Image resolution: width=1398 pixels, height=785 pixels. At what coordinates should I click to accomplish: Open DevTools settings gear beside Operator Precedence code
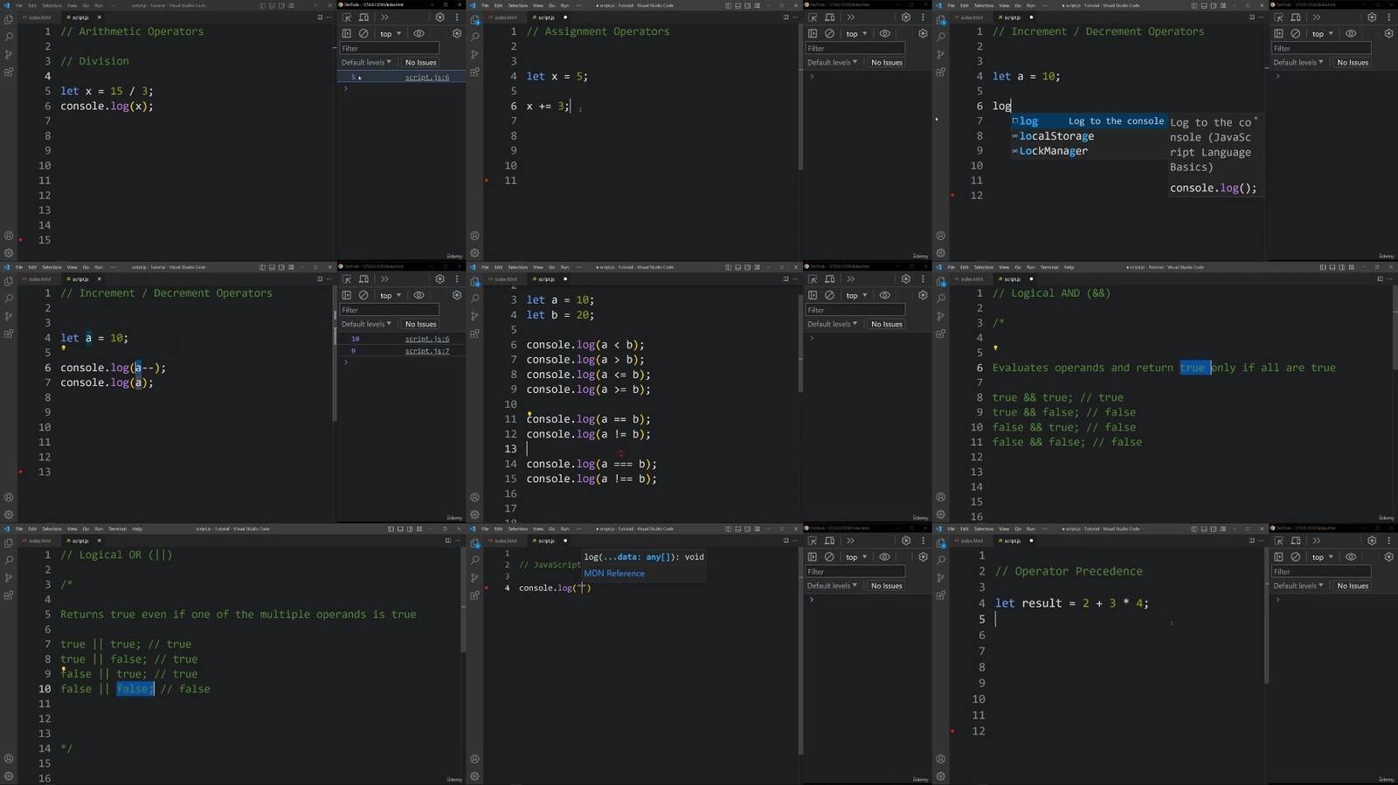click(x=1371, y=541)
